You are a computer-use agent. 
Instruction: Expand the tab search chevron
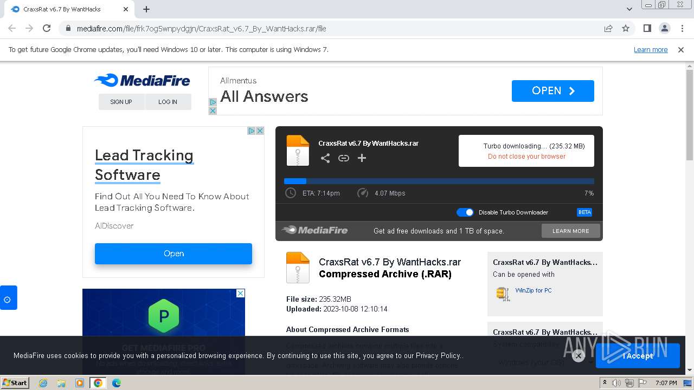tap(629, 9)
